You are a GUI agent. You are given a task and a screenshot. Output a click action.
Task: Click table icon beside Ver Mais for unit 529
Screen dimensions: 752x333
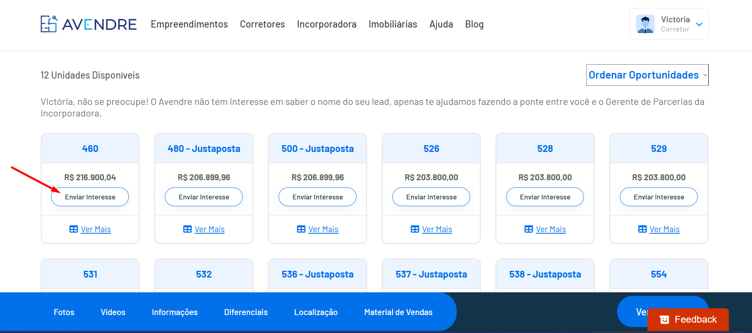(642, 229)
